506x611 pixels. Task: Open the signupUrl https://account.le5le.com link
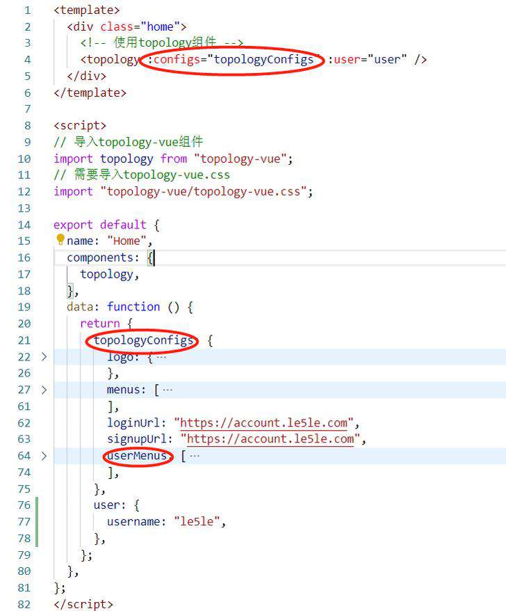click(270, 439)
